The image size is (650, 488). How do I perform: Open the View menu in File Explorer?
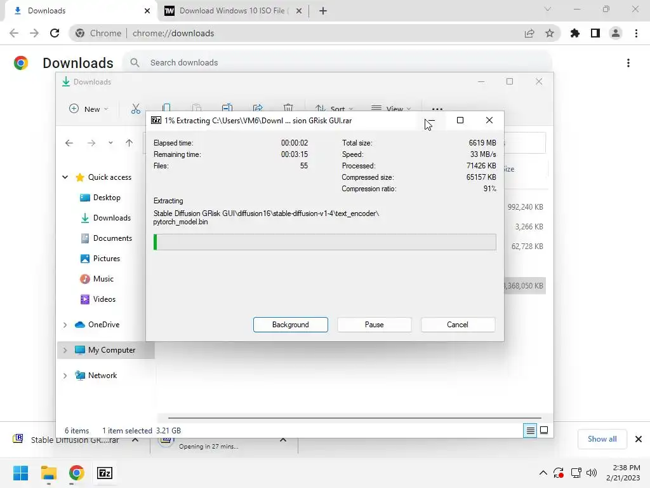click(391, 109)
